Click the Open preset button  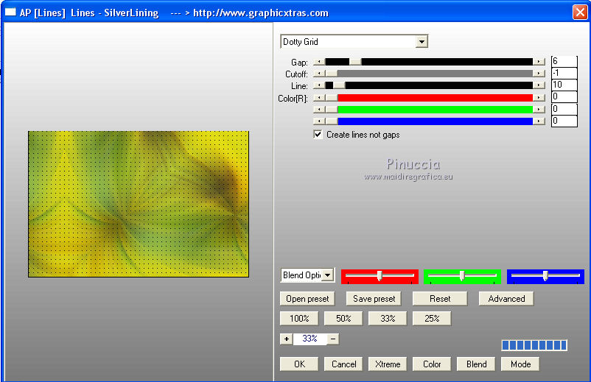click(x=307, y=299)
